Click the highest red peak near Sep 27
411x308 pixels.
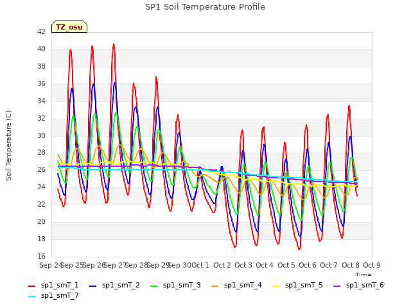click(x=114, y=44)
